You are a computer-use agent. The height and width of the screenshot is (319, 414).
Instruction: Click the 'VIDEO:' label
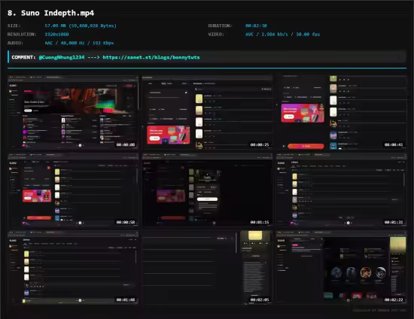(x=216, y=35)
